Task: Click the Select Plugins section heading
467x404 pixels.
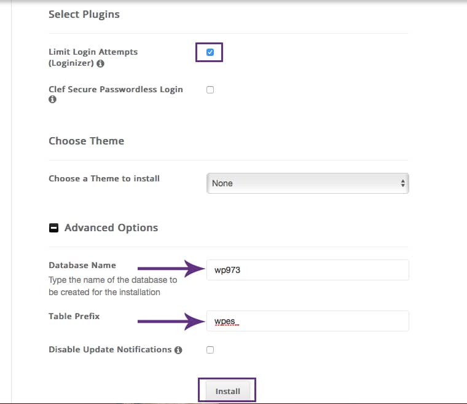Action: (84, 14)
